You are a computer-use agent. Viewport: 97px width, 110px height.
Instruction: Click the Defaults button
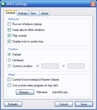click(13, 104)
